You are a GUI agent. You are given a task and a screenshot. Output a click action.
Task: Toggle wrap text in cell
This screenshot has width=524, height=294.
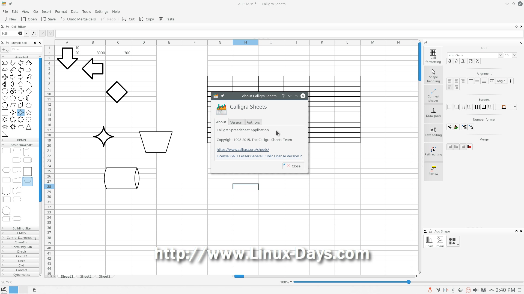coord(492,81)
